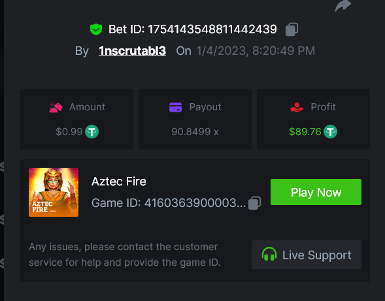Open Live Support chat
Image resolution: width=385 pixels, height=301 pixels.
click(307, 255)
